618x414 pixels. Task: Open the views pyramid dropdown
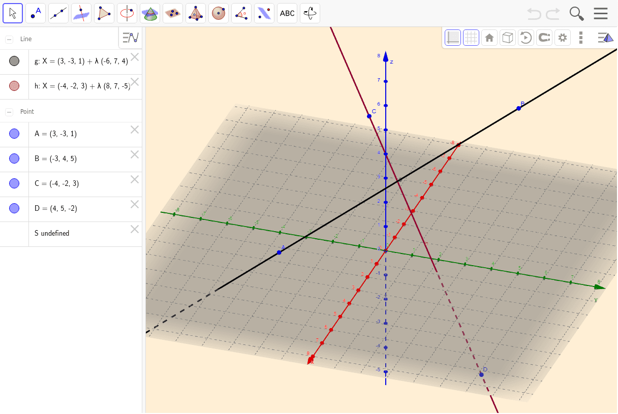(x=605, y=38)
